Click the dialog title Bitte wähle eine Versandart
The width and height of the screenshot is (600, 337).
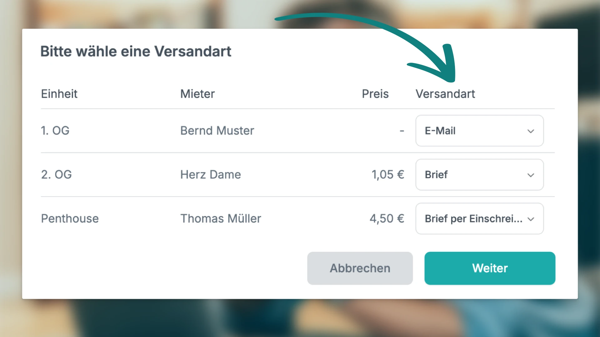136,51
